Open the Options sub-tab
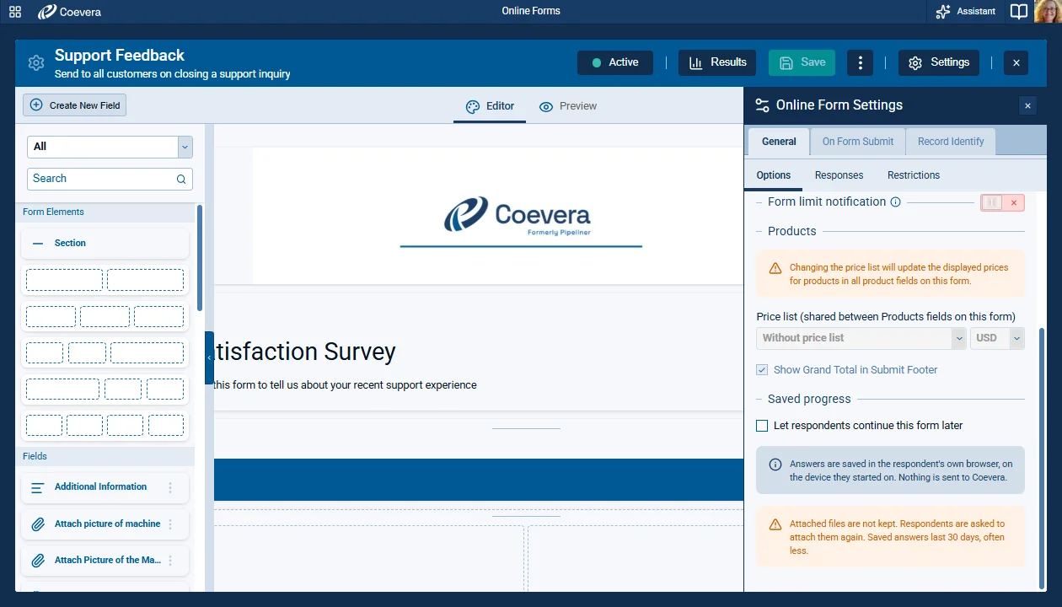This screenshot has width=1062, height=607. 774,175
